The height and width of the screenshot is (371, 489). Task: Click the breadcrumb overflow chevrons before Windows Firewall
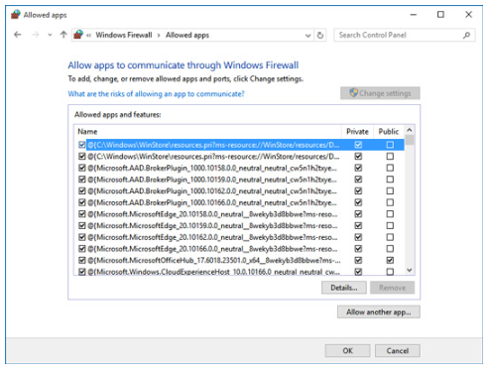tap(88, 35)
